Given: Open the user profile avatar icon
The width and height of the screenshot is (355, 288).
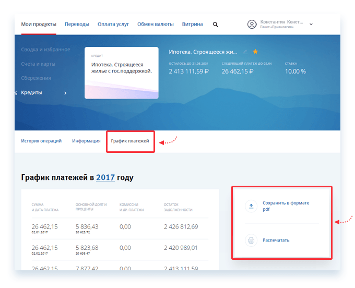Looking at the screenshot, I should [x=252, y=24].
